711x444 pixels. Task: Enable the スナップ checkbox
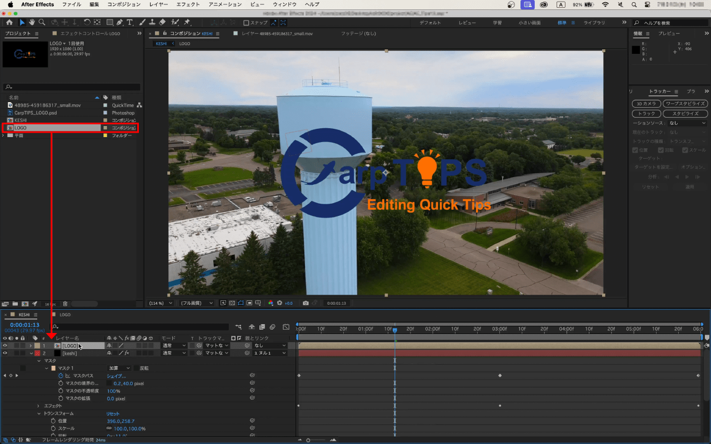click(247, 23)
